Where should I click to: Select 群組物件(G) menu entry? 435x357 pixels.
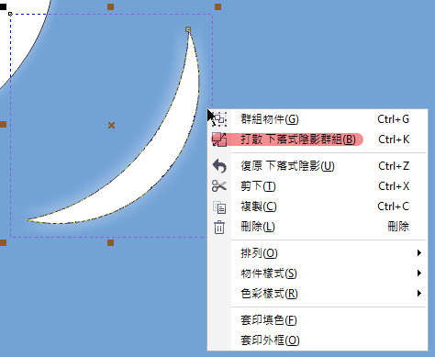click(318, 119)
